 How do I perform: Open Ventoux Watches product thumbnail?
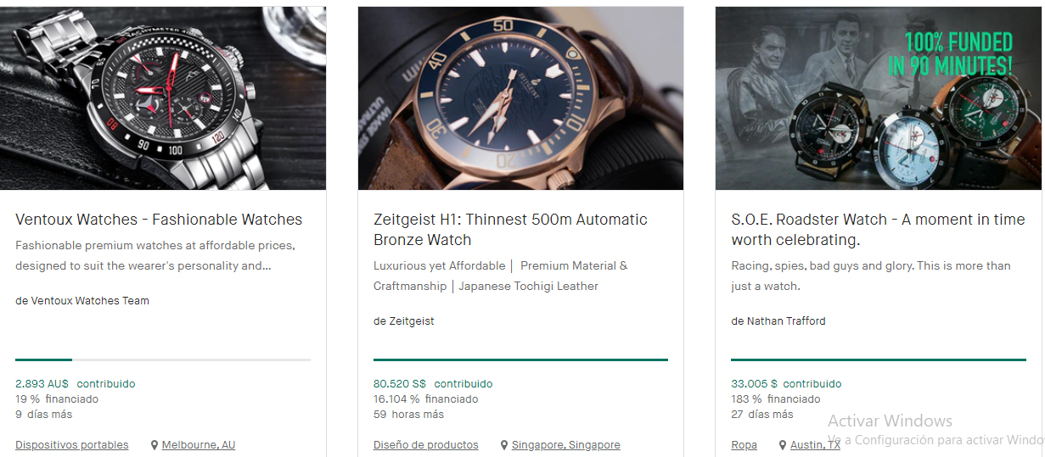(163, 98)
